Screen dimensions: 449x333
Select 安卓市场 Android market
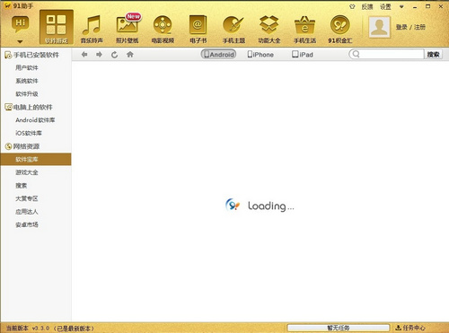[x=27, y=224]
